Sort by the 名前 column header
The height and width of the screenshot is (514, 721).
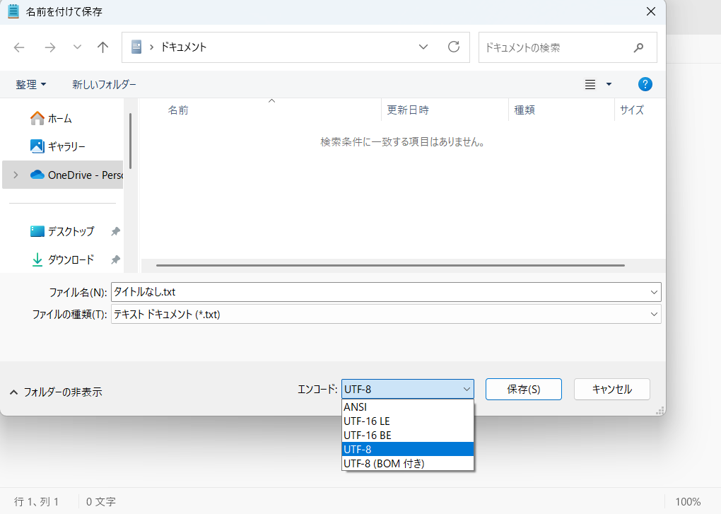tap(178, 110)
